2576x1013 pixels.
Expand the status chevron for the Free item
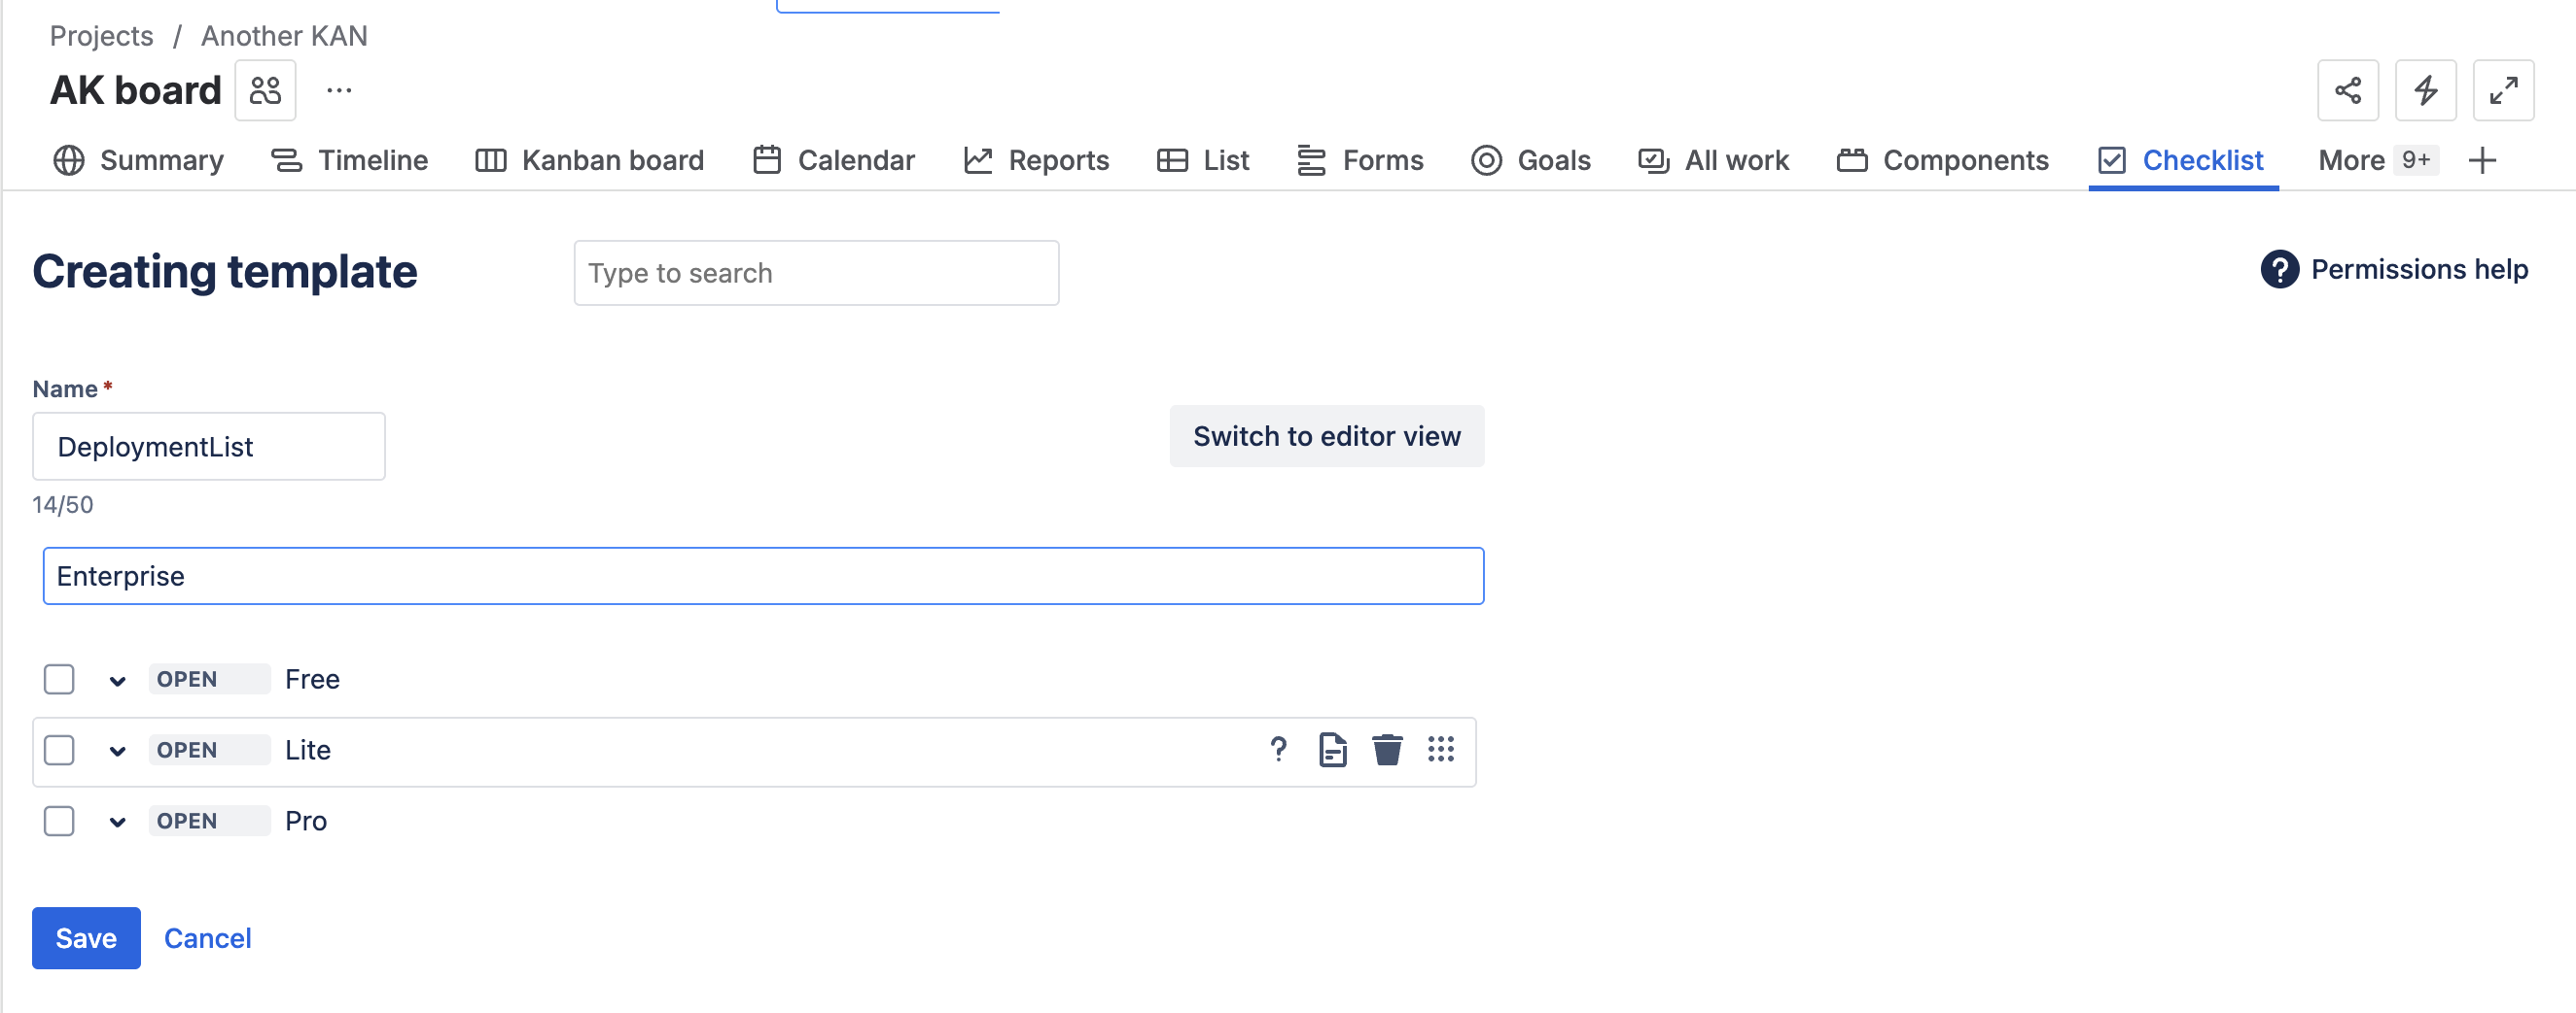click(x=117, y=682)
